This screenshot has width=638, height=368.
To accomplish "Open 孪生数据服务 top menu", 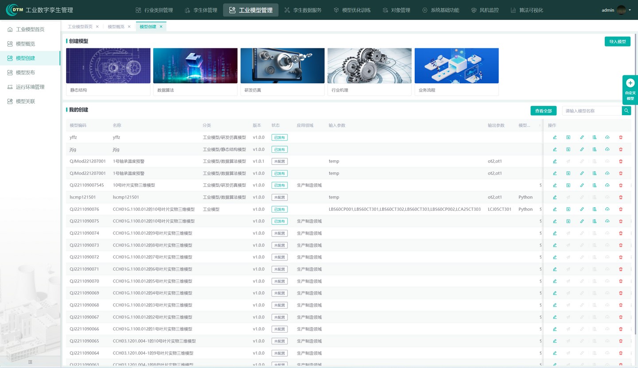I will click(x=303, y=10).
